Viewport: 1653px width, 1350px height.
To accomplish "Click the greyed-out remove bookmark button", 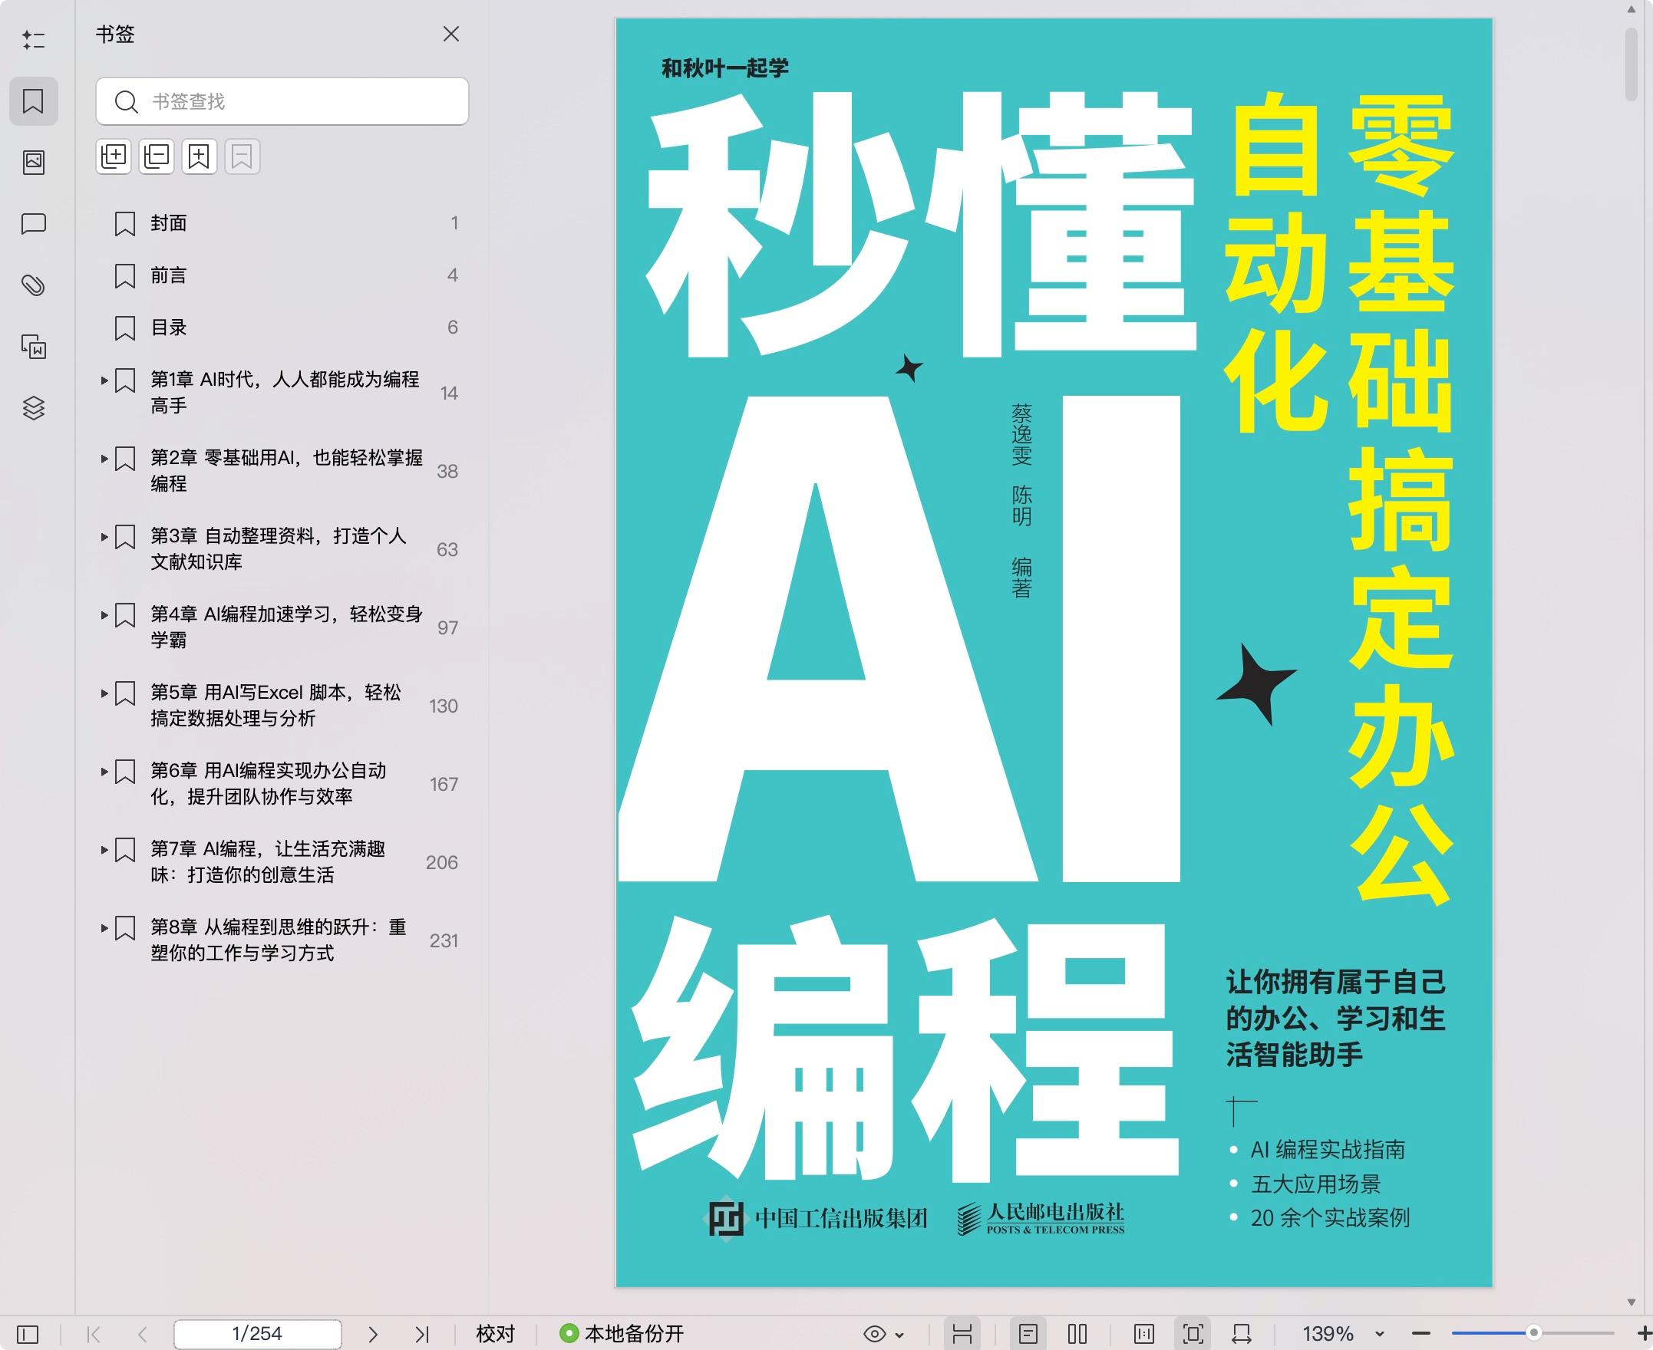I will pos(242,157).
